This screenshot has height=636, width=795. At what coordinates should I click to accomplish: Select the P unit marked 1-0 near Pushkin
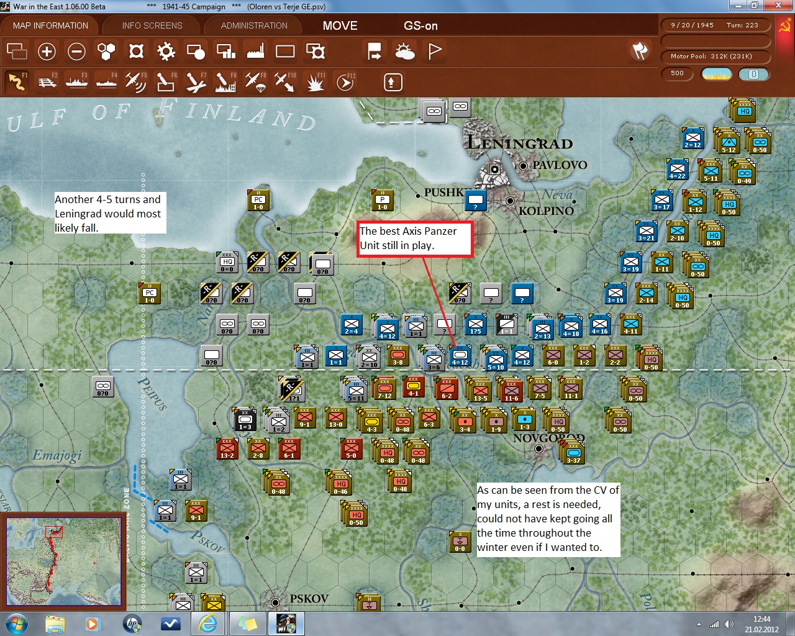383,201
